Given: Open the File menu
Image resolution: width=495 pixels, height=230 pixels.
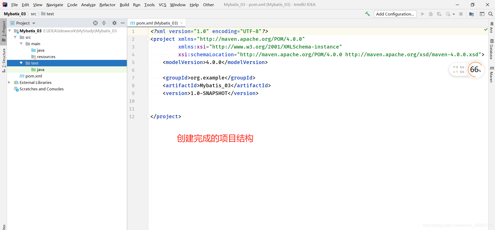Looking at the screenshot, I should click(14, 5).
